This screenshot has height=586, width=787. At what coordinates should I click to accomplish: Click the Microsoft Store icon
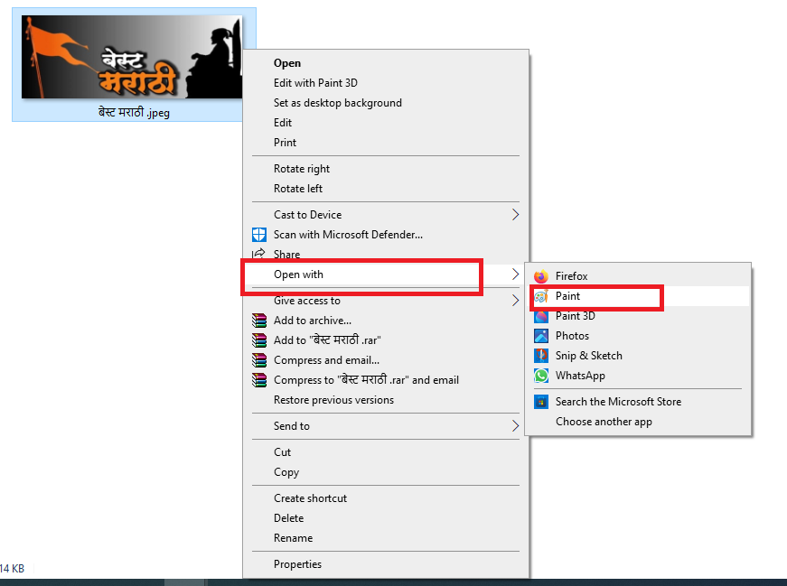click(x=541, y=402)
